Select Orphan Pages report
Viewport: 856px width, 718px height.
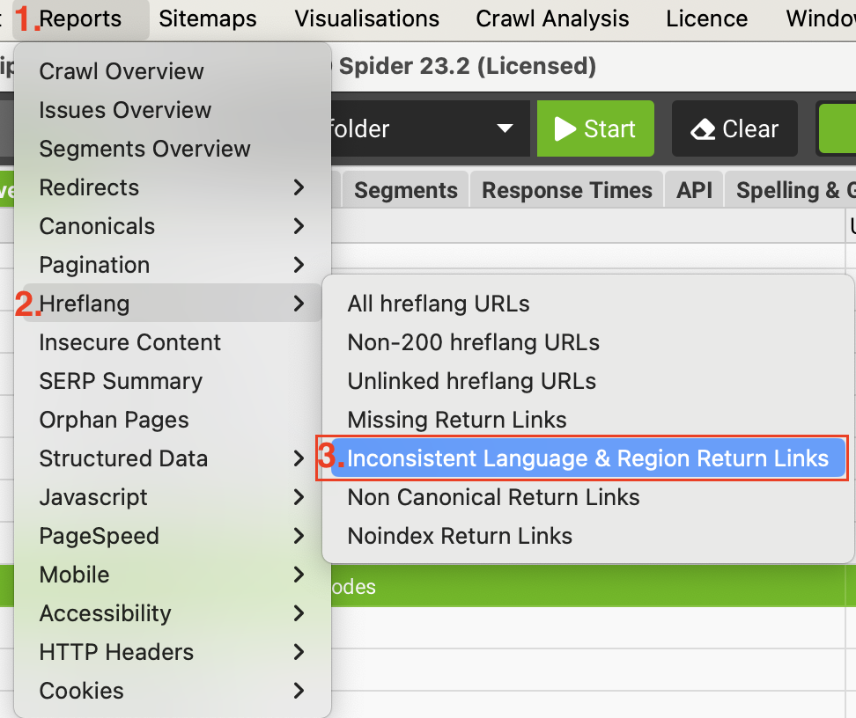point(114,420)
